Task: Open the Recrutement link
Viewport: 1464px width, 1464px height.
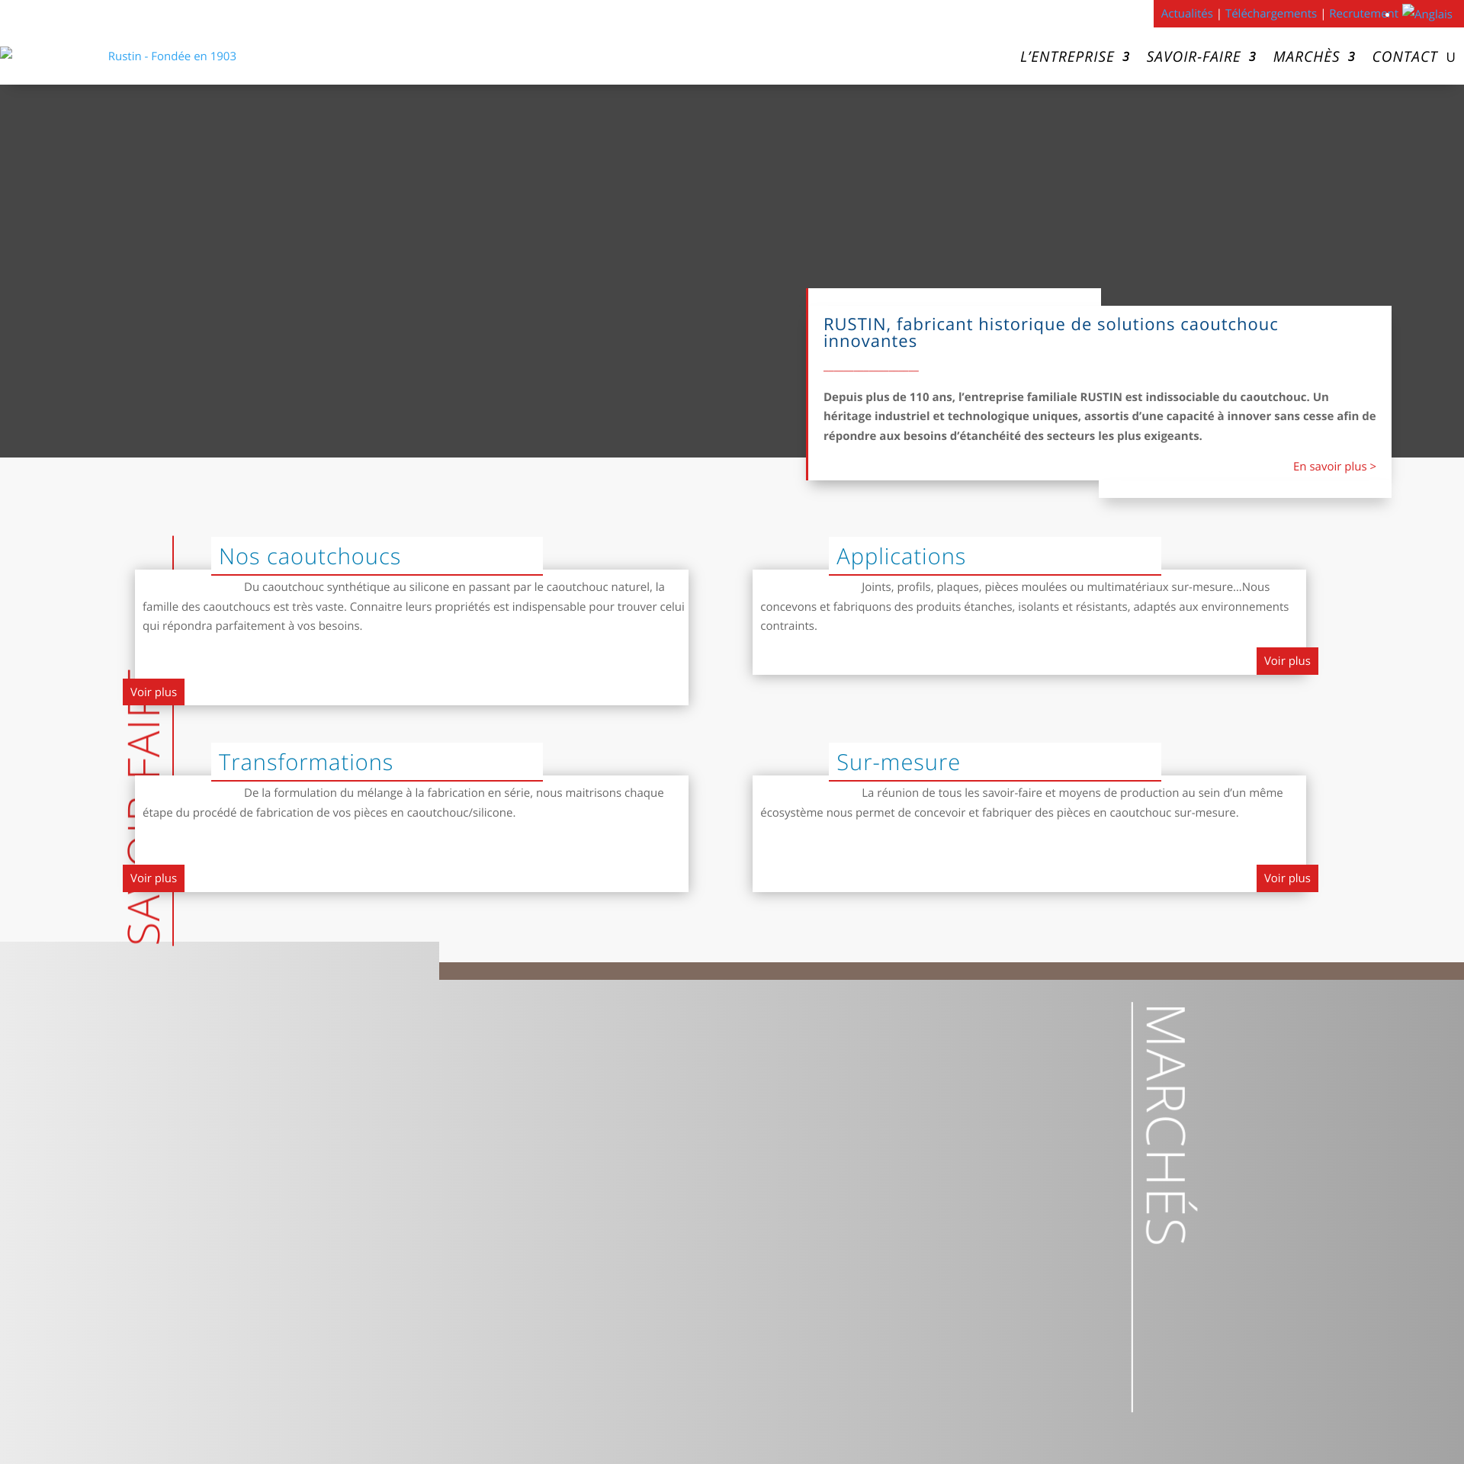Action: click(1363, 14)
